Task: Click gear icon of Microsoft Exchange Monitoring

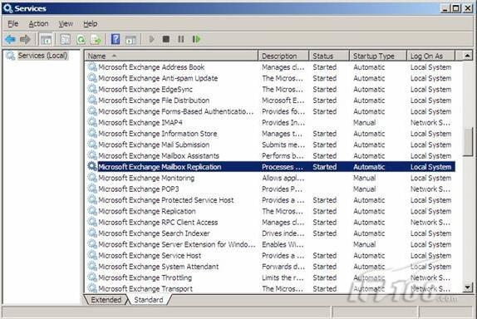Action: (92, 178)
